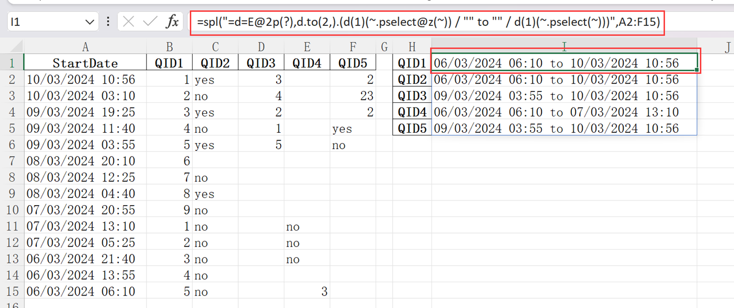Click the three-dot handle beside Name Box
Viewport: 734px width, 308px height.
108,22
